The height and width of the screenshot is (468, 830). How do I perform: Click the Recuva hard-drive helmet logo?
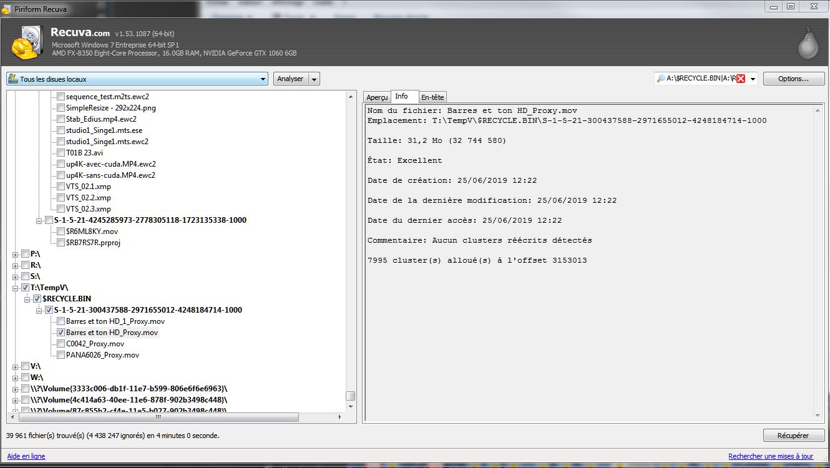[27, 43]
